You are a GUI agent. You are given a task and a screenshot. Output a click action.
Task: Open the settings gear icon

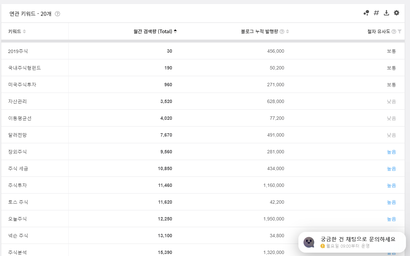pyautogui.click(x=397, y=13)
